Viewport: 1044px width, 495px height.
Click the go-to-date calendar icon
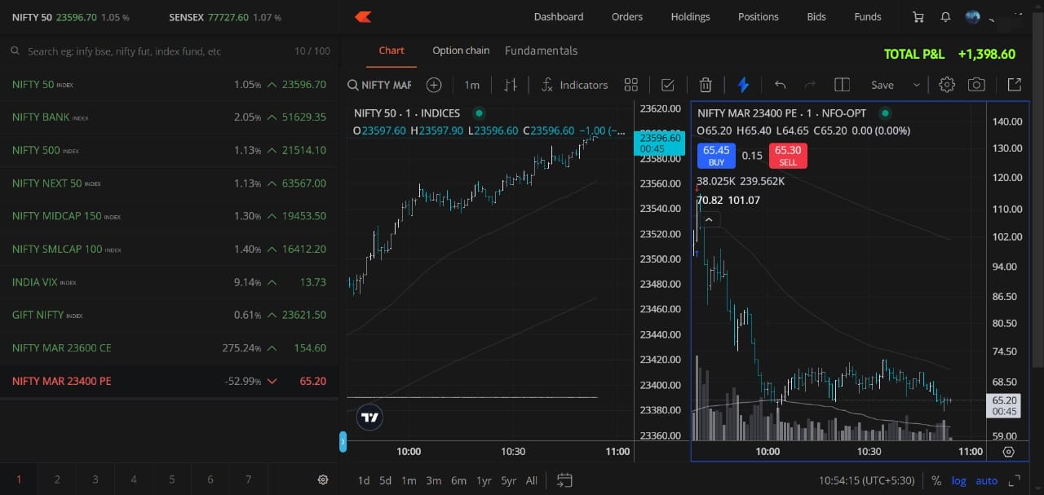564,480
